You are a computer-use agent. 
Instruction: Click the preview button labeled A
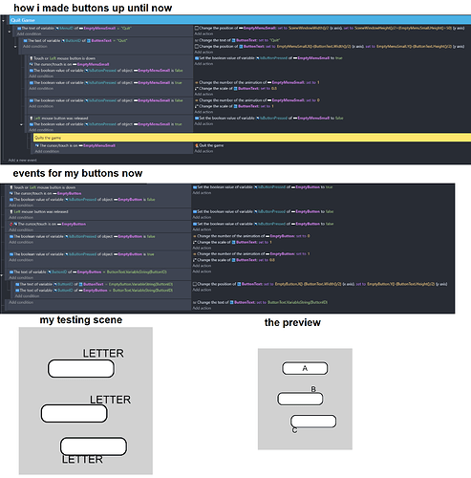(x=305, y=368)
